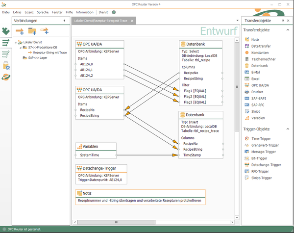Collapse the Transferobjekte section chevron
The image size is (294, 233).
(x=288, y=30)
